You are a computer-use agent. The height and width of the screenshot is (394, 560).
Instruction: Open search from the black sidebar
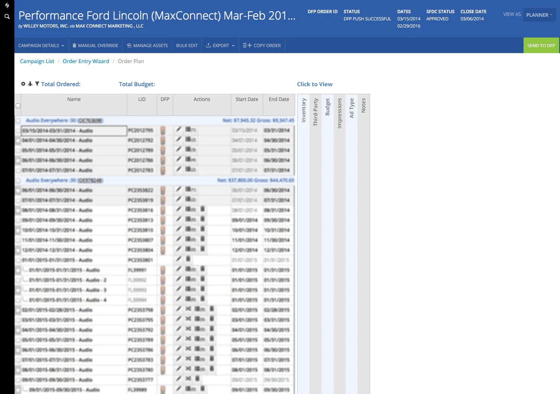(7, 16)
